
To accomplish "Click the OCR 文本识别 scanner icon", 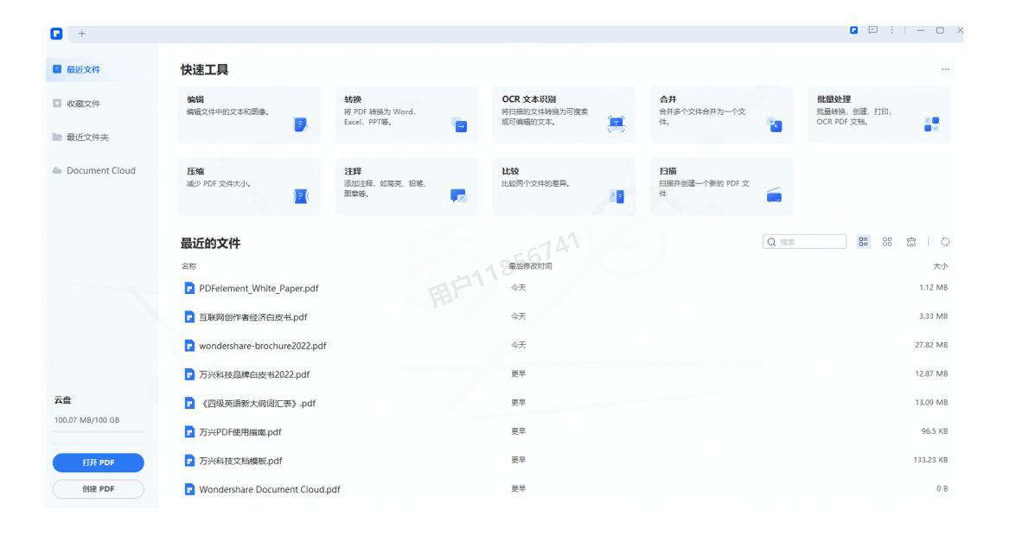I will 617,124.
